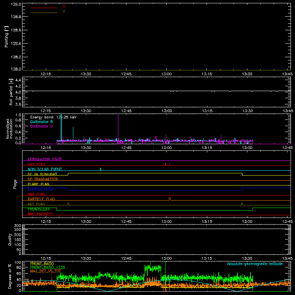Image resolution: width=295 pixels, height=295 pixels.
Task: Click the 'Flags' axis title
Action: click(15, 184)
